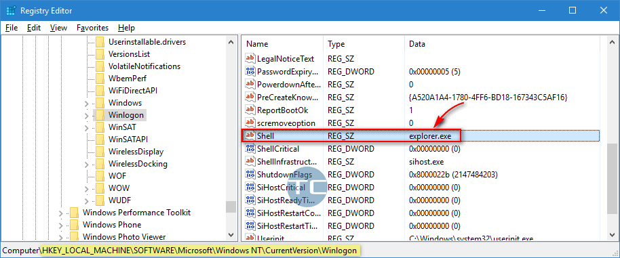Click the WbemPerf folder icon
Image resolution: width=620 pixels, height=258 pixels.
point(100,79)
